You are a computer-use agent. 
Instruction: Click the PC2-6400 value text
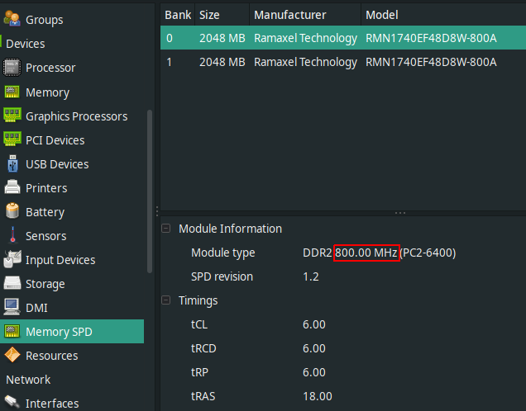click(x=428, y=253)
